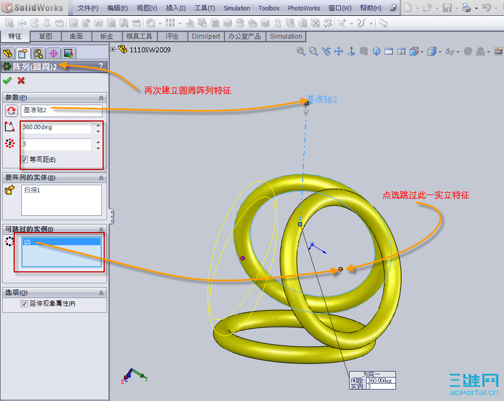The image size is (504, 401).
Task: Open the 插入(I) menu
Action: click(x=176, y=8)
